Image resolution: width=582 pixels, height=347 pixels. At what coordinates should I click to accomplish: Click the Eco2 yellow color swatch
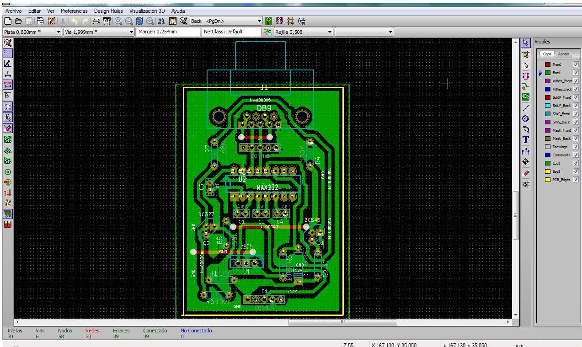click(548, 171)
